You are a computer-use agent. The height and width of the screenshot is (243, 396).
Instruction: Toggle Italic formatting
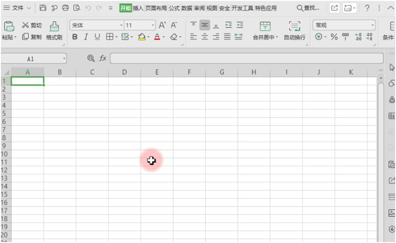(86, 37)
